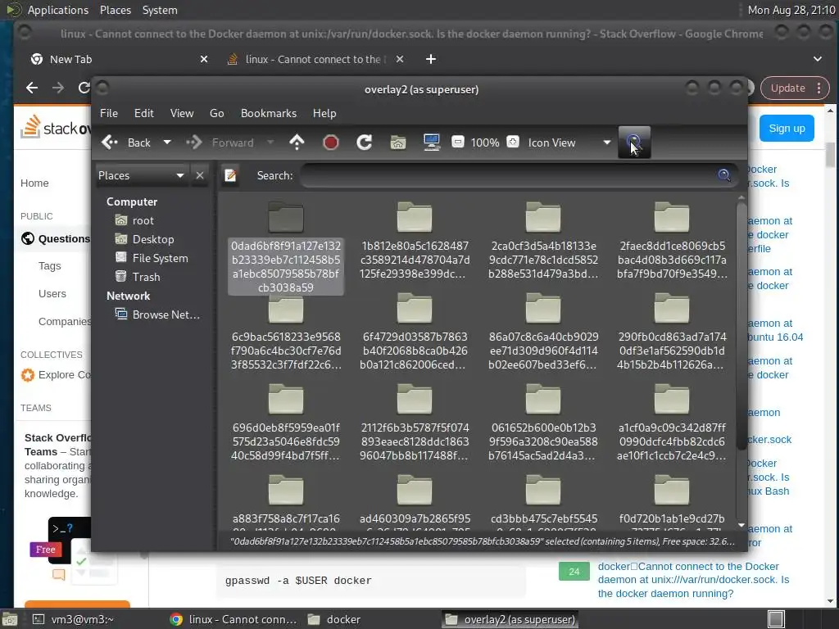Image resolution: width=839 pixels, height=629 pixels.
Task: Toggle the search magnifier toolbar button
Action: point(634,143)
